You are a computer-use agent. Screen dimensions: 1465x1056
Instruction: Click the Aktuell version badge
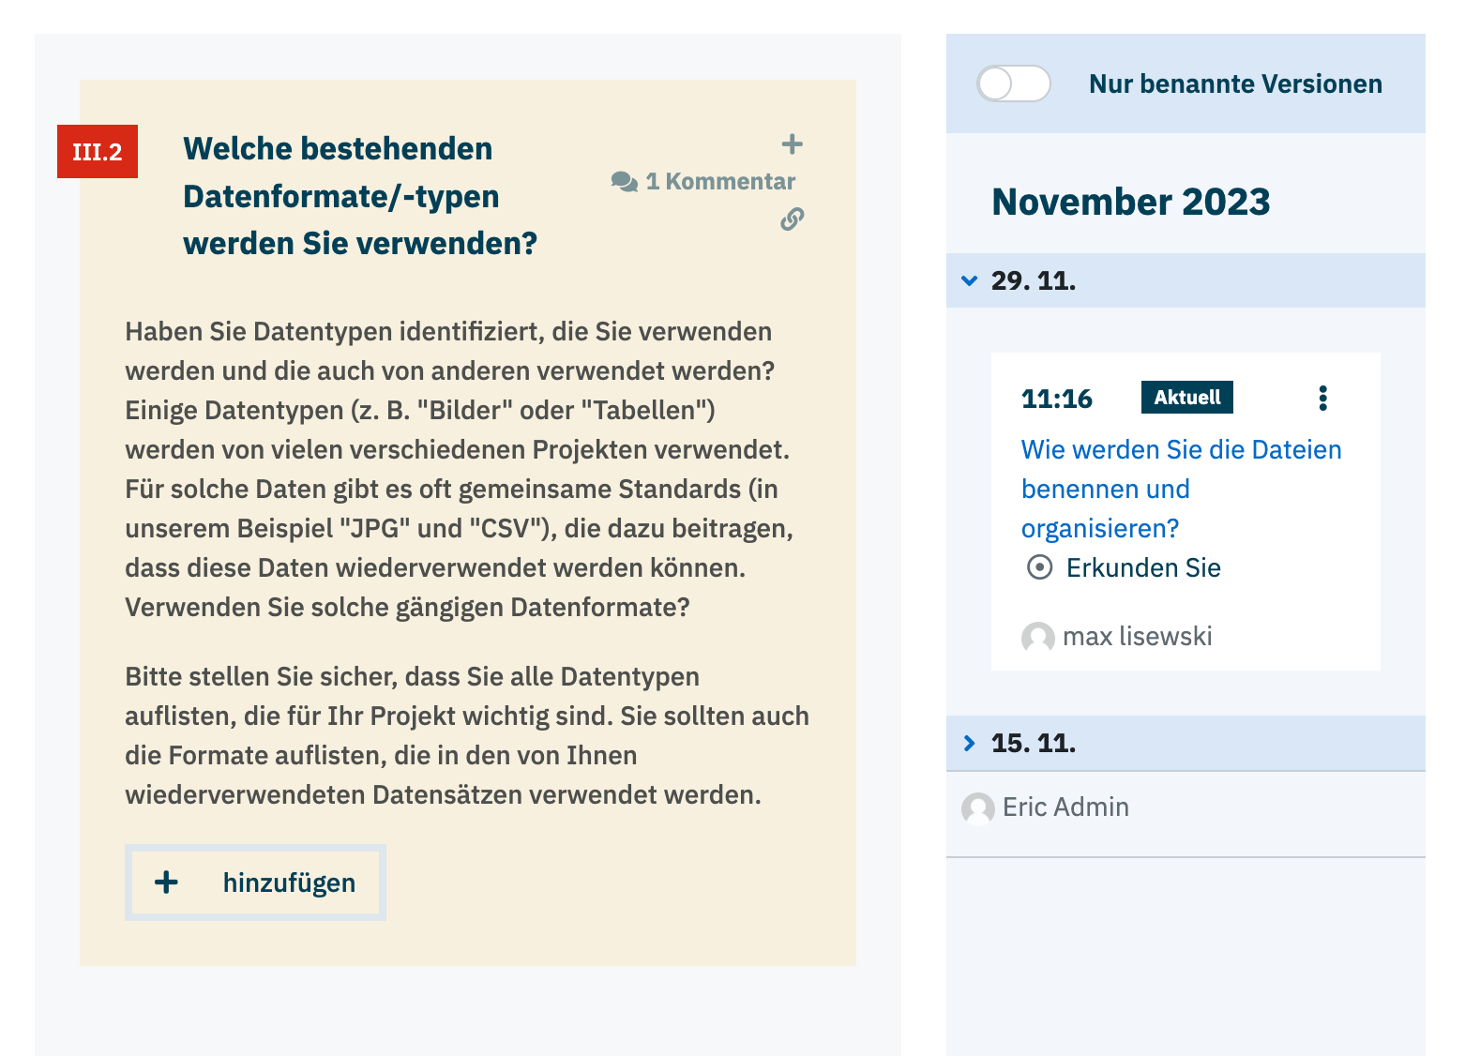1186,398
